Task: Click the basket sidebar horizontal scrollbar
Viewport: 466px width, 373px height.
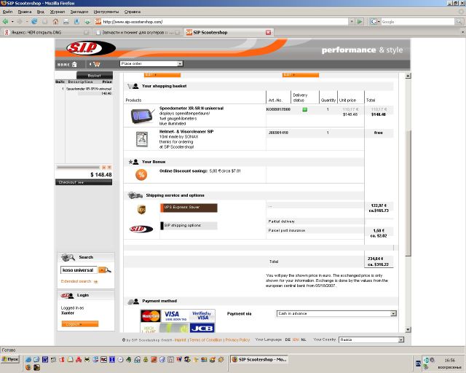Action: tap(78, 167)
